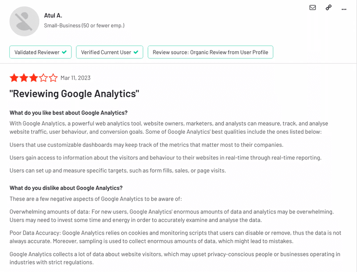This screenshot has height=272, width=357.
Task: Open the review titled "Reviewing Google Analytics"
Action: pyautogui.click(x=74, y=94)
